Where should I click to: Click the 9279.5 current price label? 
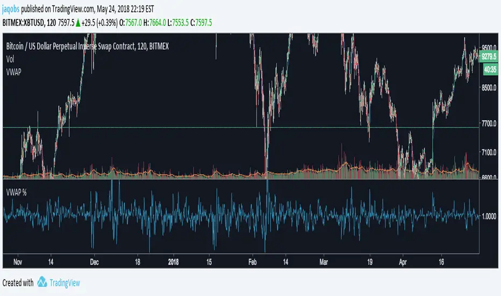click(x=489, y=57)
